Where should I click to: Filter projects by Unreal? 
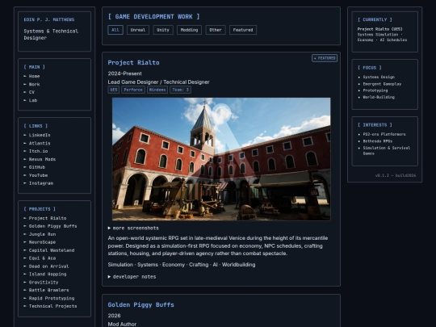138,30
